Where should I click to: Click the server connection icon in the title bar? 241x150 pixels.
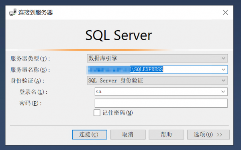[x=12, y=12]
